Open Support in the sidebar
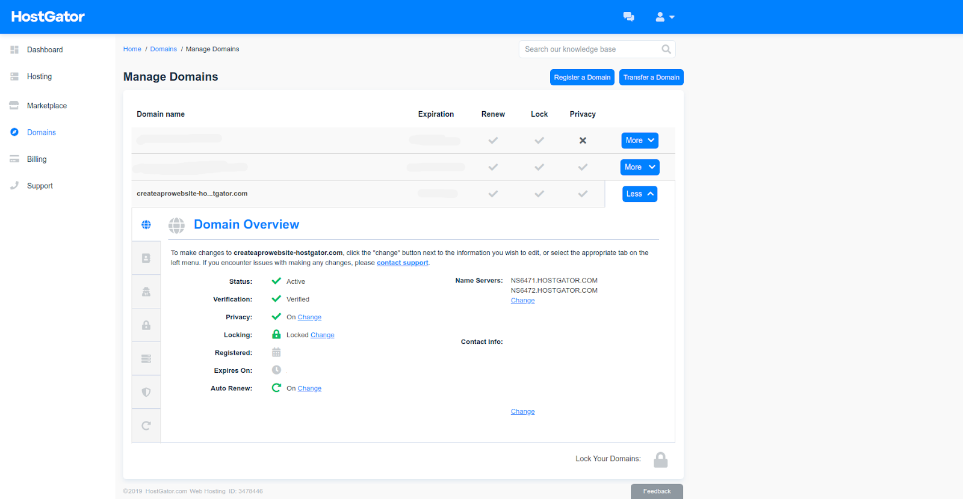 click(40, 186)
